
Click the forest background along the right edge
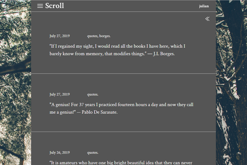point(232,83)
